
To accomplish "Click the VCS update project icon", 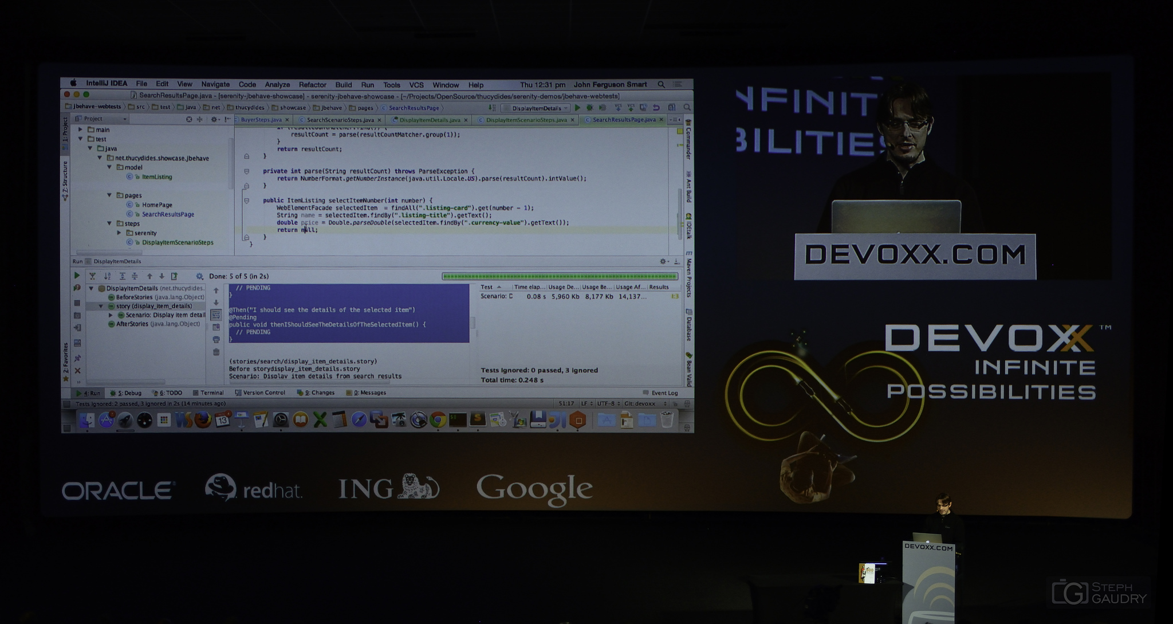I will [618, 108].
